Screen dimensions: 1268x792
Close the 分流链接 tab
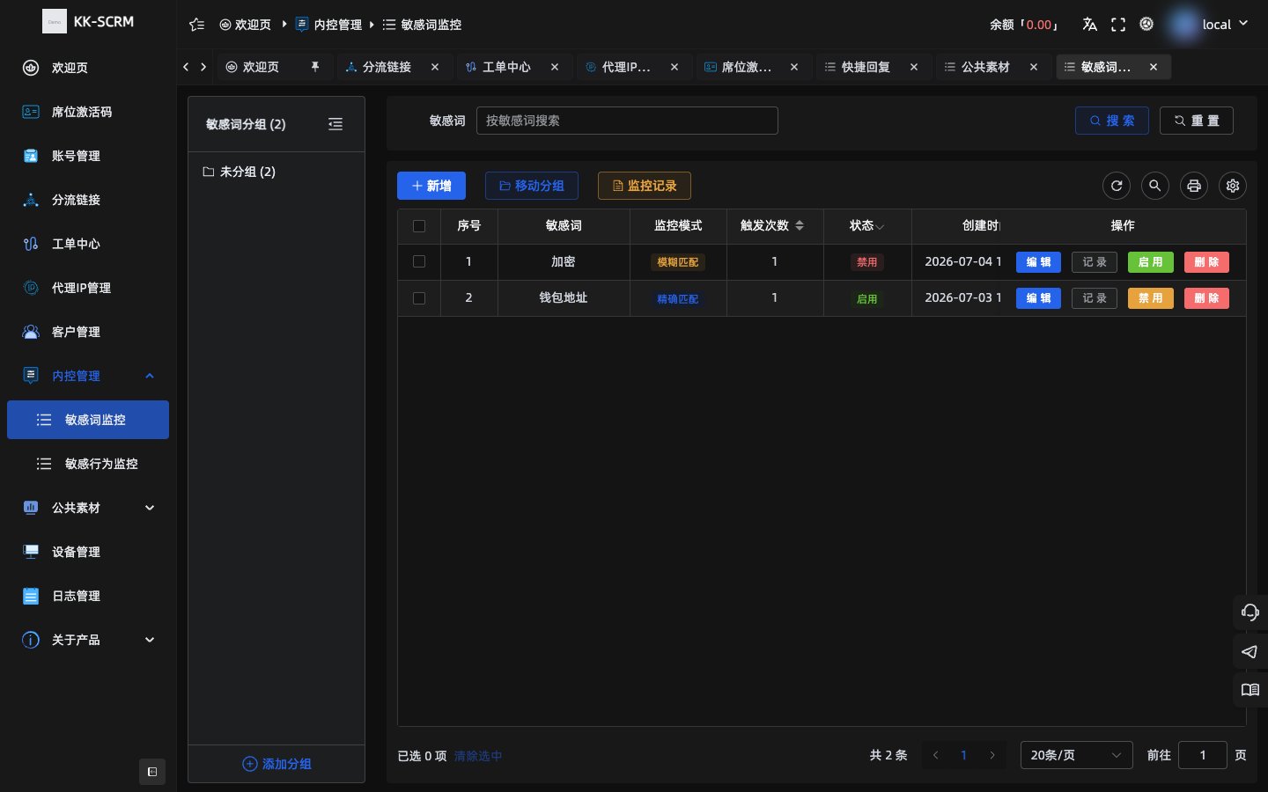(x=435, y=67)
